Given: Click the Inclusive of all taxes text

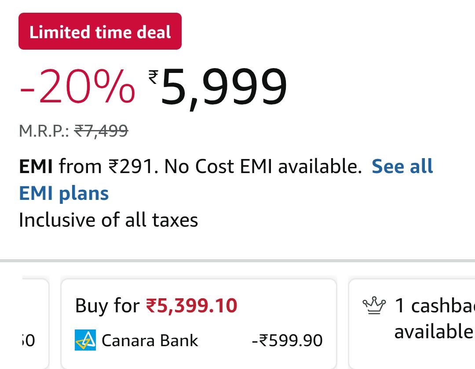Looking at the screenshot, I should point(108,220).
